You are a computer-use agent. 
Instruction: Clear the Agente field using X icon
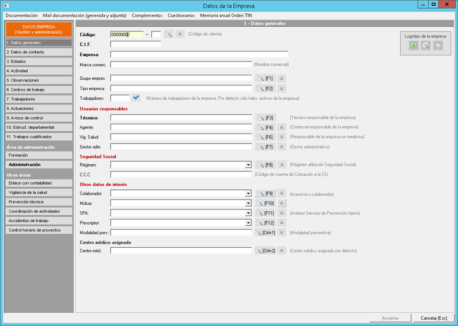[282, 127]
